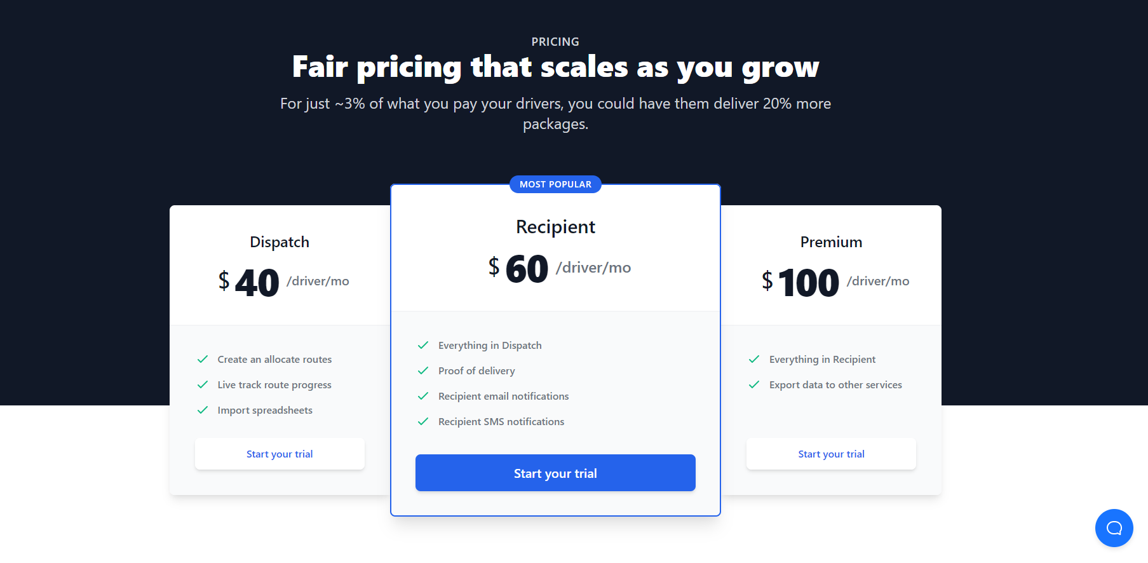Click checkmark beside Import spreadsheets
This screenshot has width=1148, height=563.
[203, 410]
